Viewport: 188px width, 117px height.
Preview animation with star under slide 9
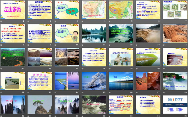click(x=28, y=45)
